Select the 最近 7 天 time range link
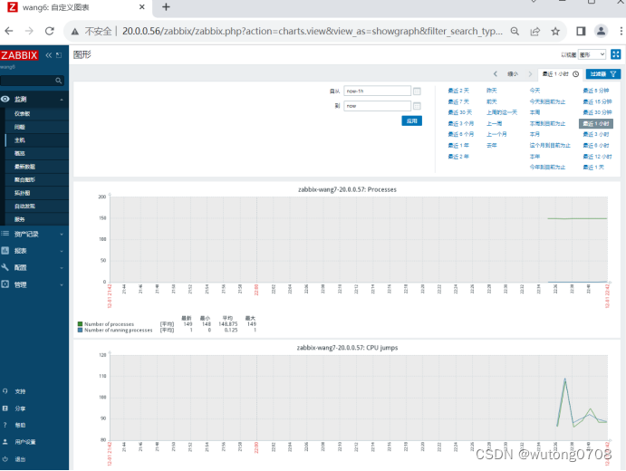Viewport: 626px width, 471px height. click(x=458, y=101)
